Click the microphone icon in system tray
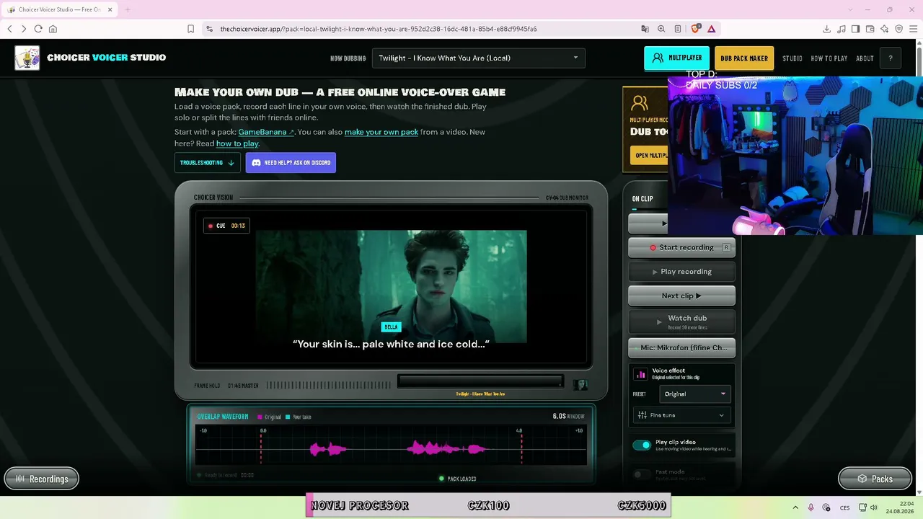This screenshot has height=519, width=923. coord(811,507)
